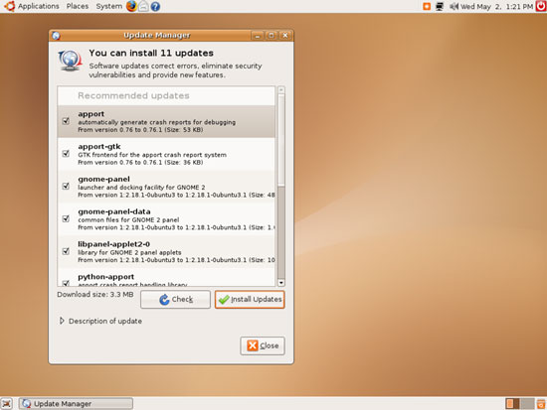The width and height of the screenshot is (547, 410).
Task: Open the network connection tray icon
Action: click(440, 6)
